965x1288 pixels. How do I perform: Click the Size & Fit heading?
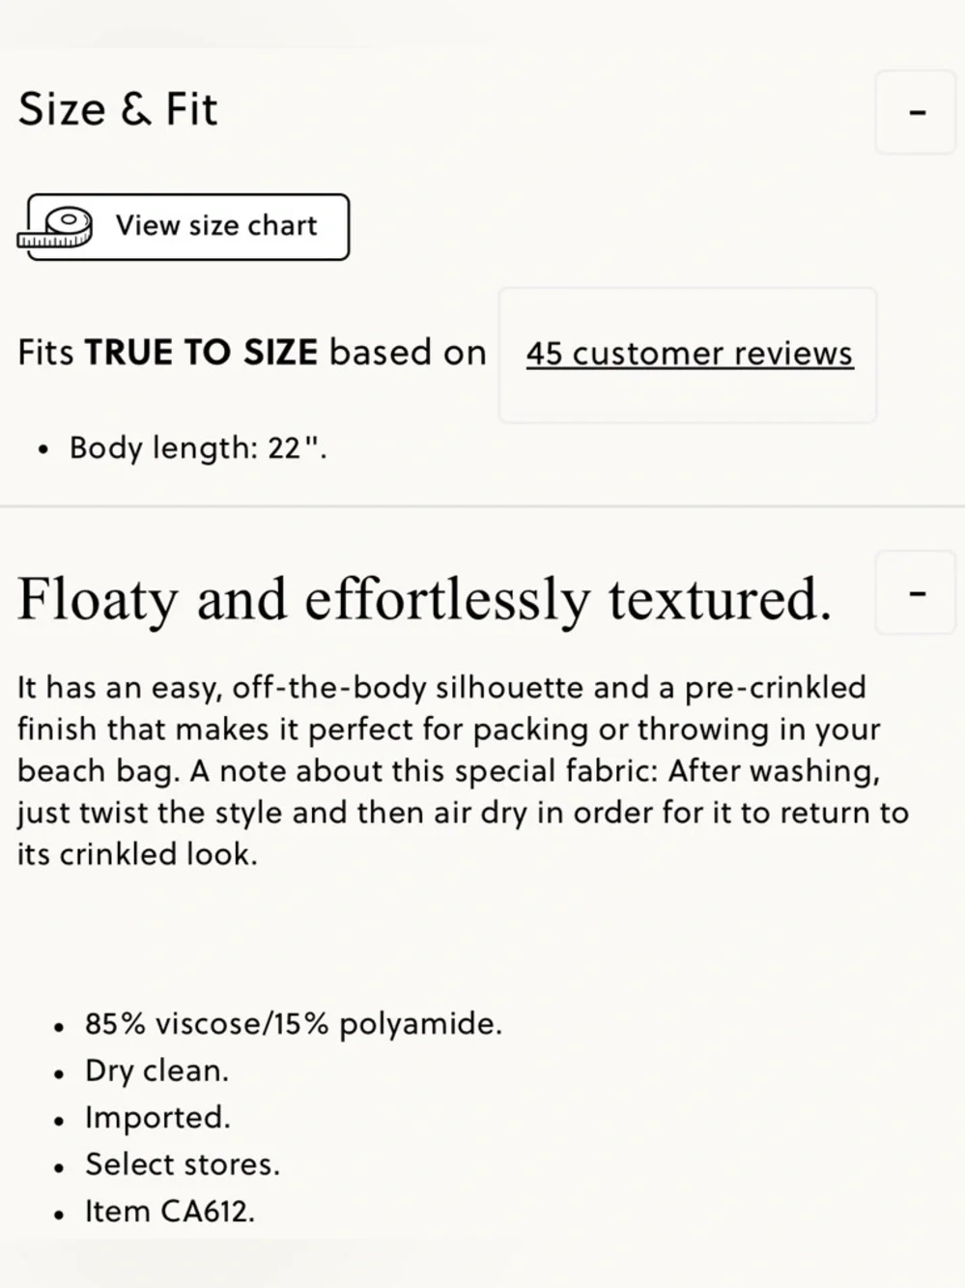[118, 109]
